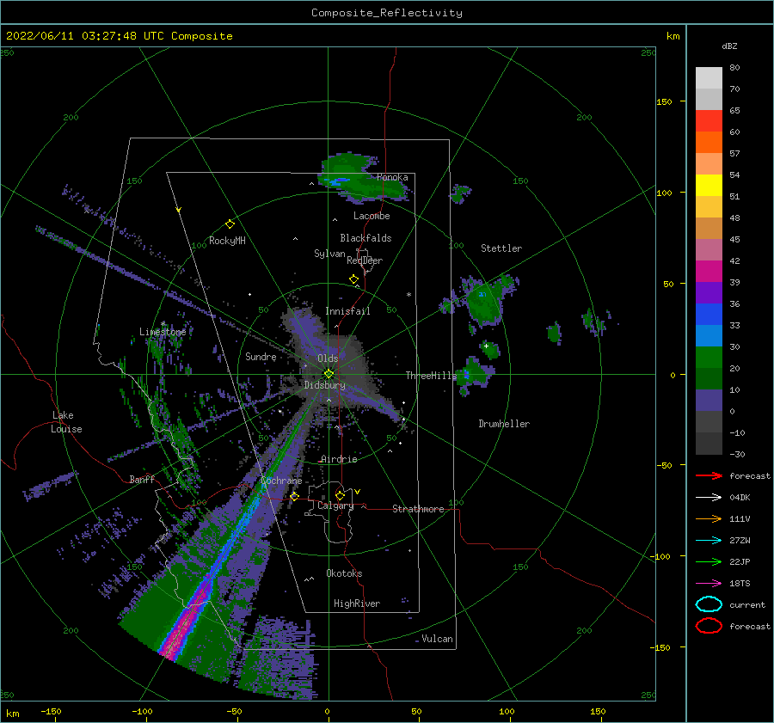Select the magenta 39-42 dBZ color swatch
Screen dimensions: 774x723
click(709, 271)
